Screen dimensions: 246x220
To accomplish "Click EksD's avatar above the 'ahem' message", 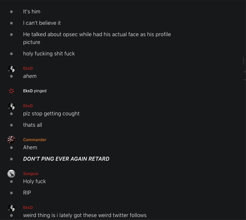I will click(11, 68).
